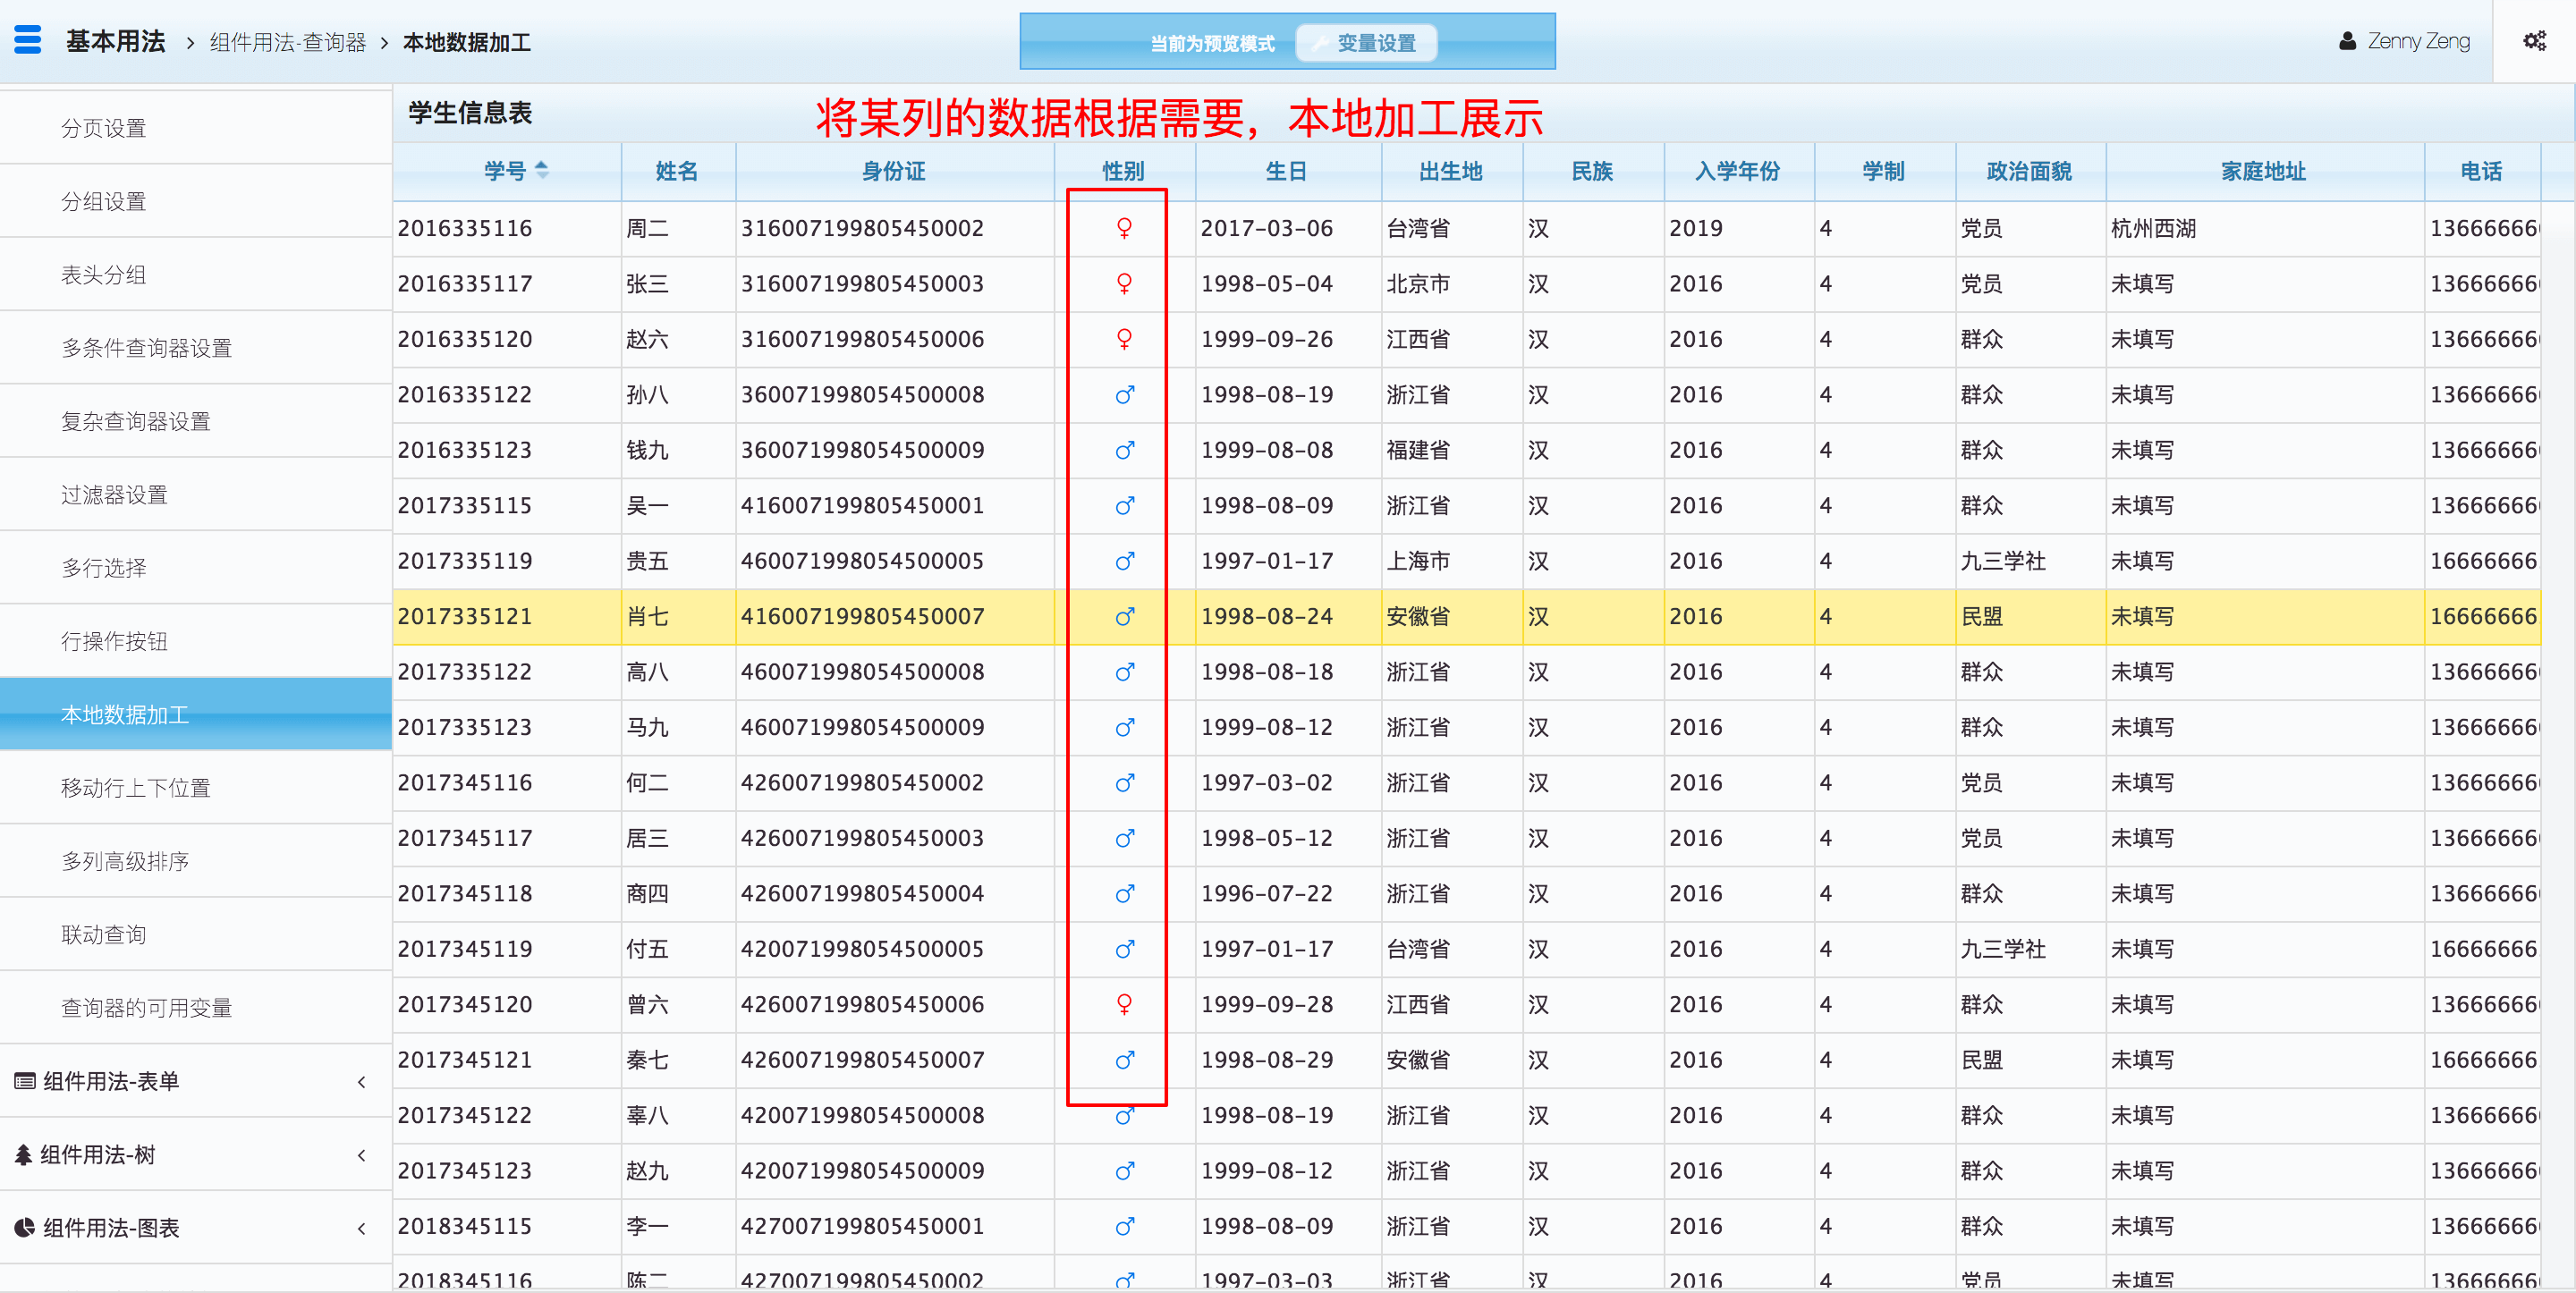Screen dimensions: 2576x1293
Task: Expand the 组件用法-图表 chevron
Action: point(361,1228)
